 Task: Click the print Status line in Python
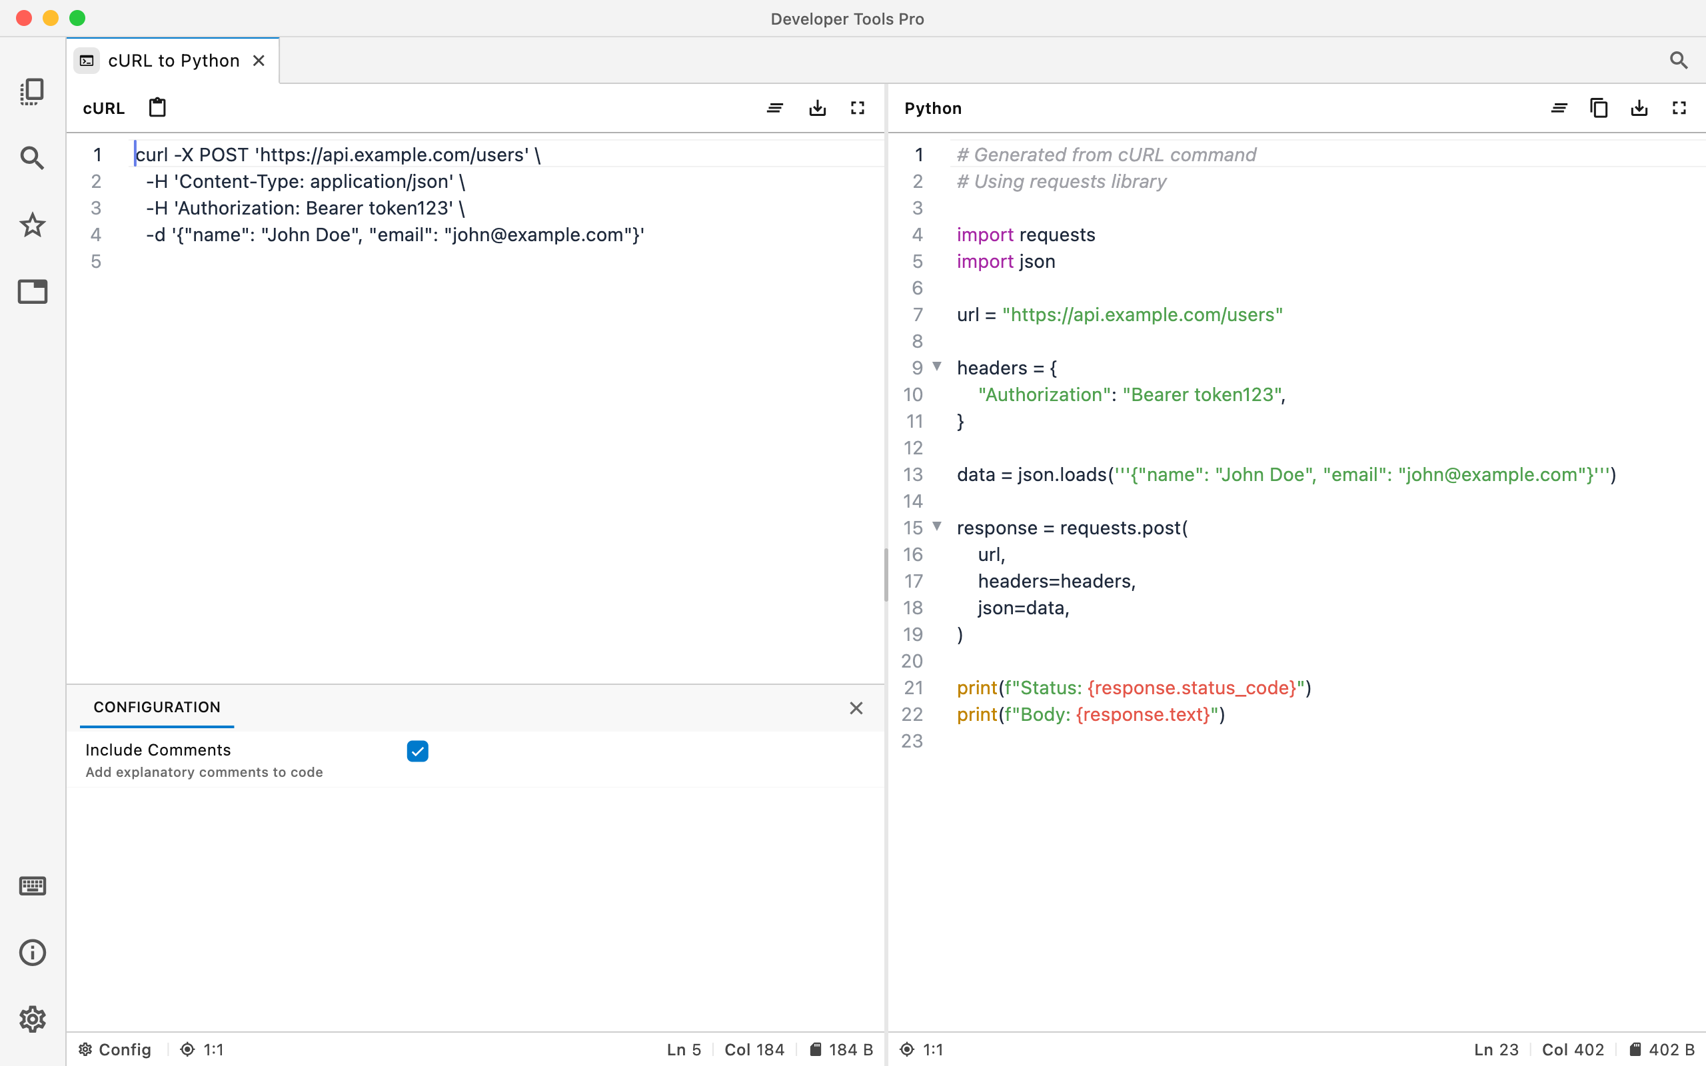[x=1134, y=688]
